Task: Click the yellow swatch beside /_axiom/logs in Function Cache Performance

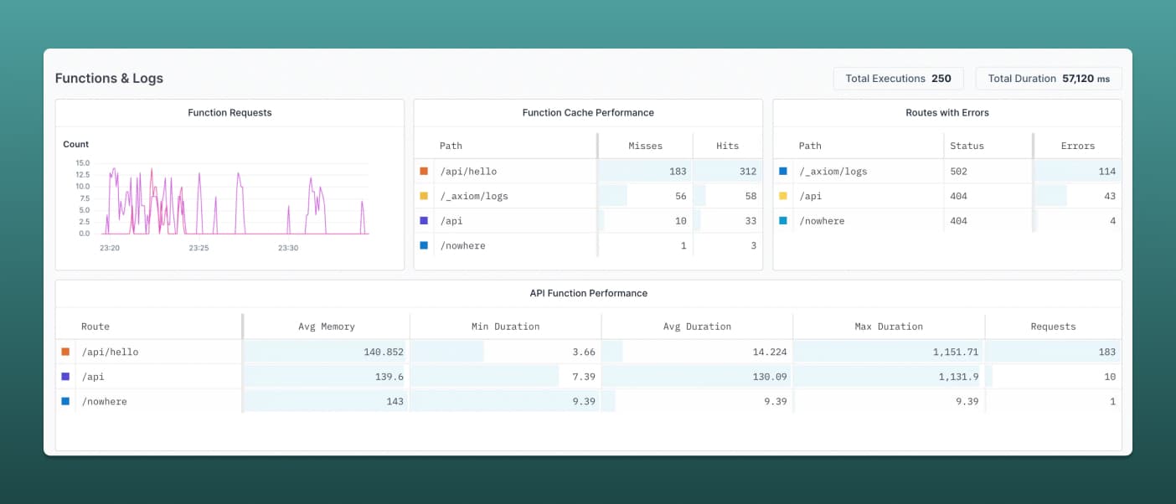Action: tap(424, 196)
